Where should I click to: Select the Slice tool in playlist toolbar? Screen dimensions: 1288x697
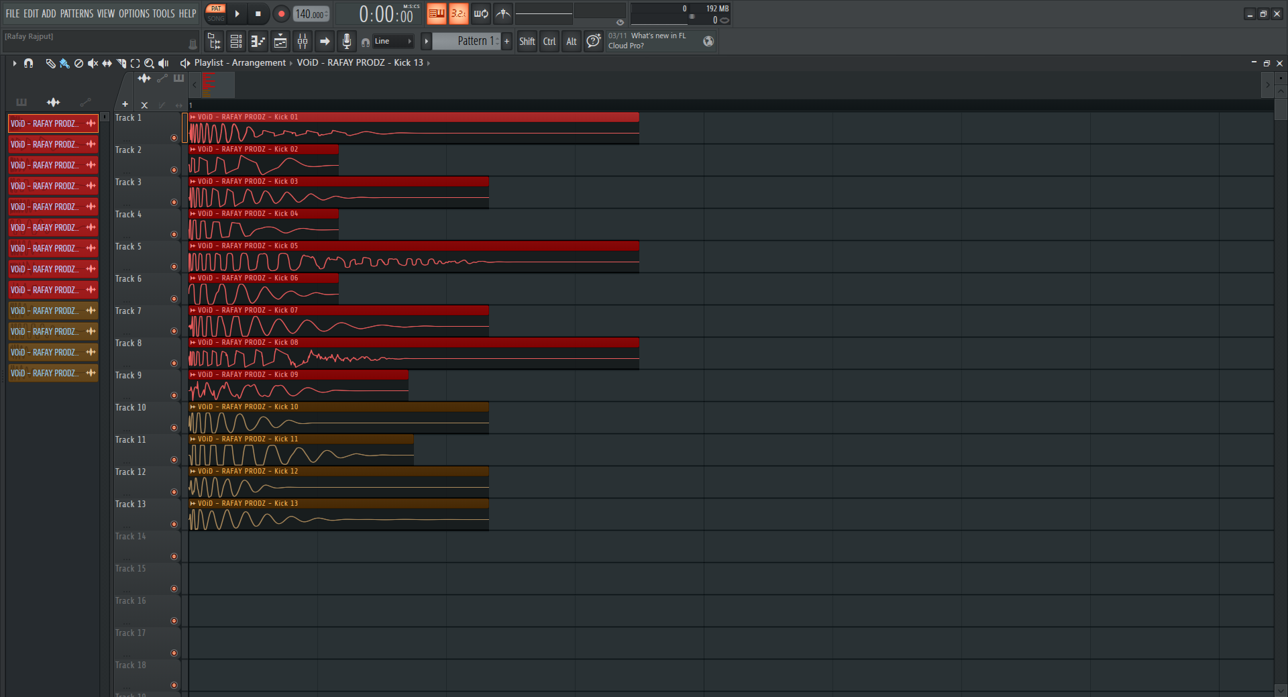coord(121,63)
